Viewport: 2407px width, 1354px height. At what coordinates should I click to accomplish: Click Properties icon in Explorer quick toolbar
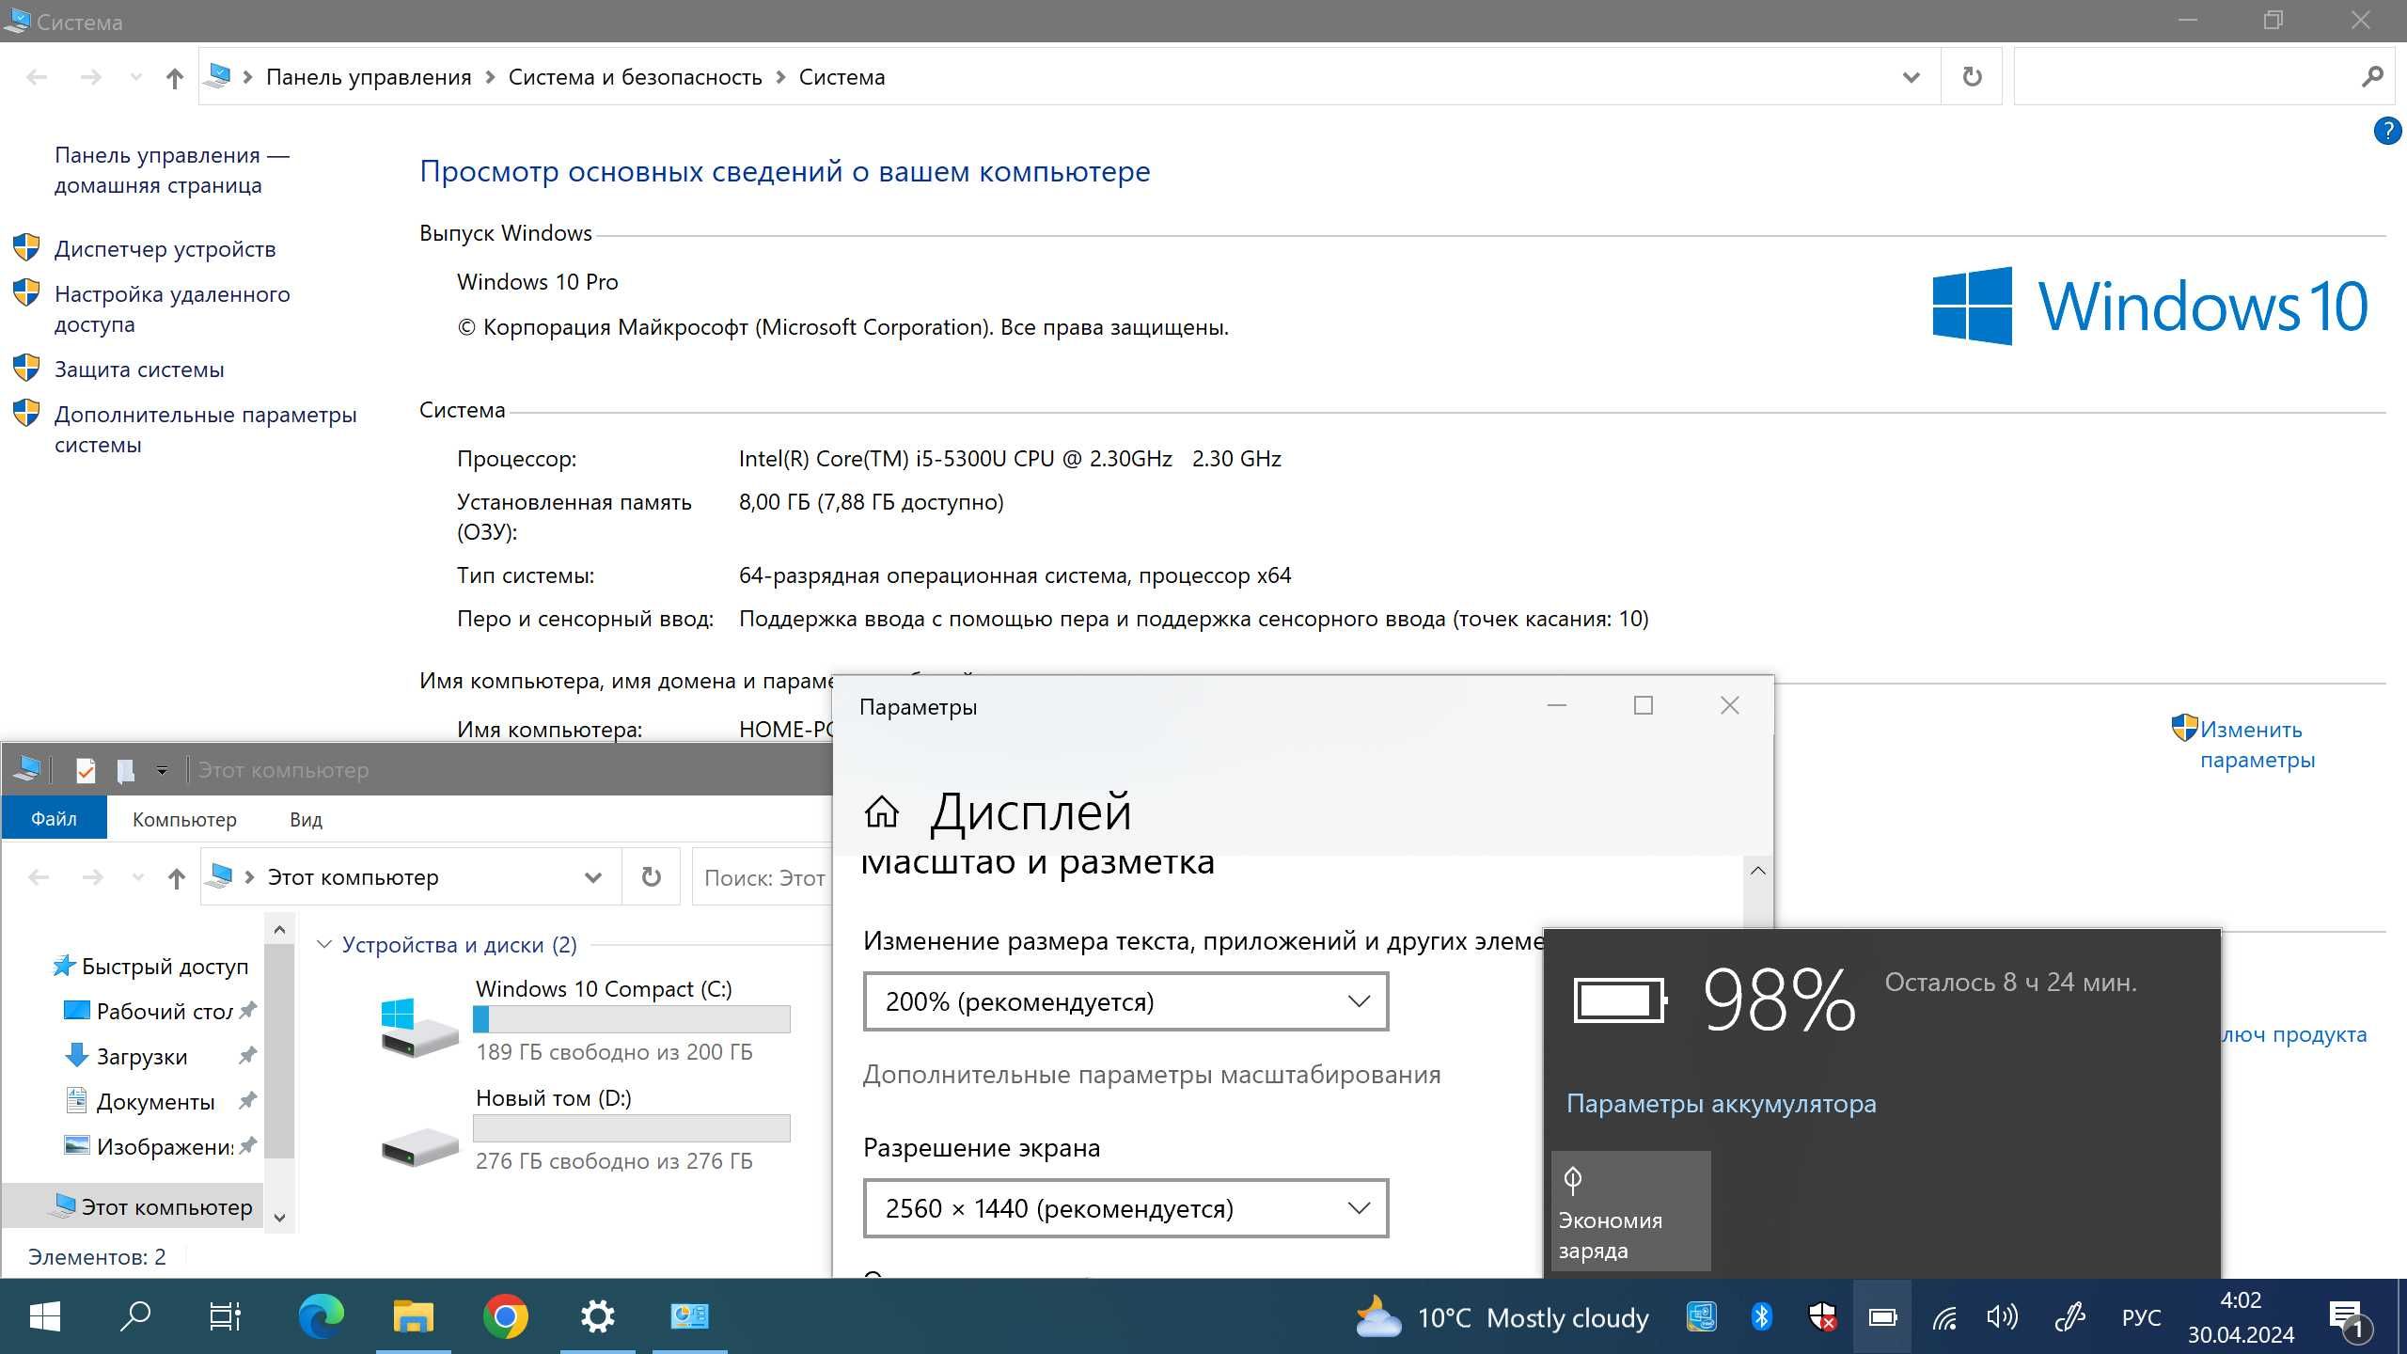pyautogui.click(x=86, y=770)
